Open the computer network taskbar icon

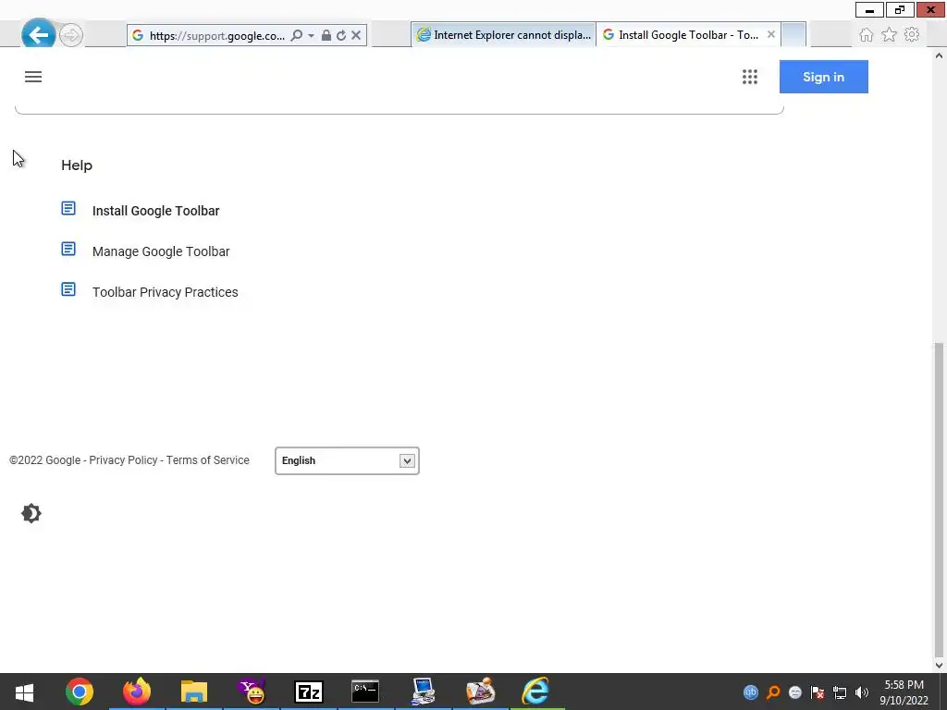point(423,692)
